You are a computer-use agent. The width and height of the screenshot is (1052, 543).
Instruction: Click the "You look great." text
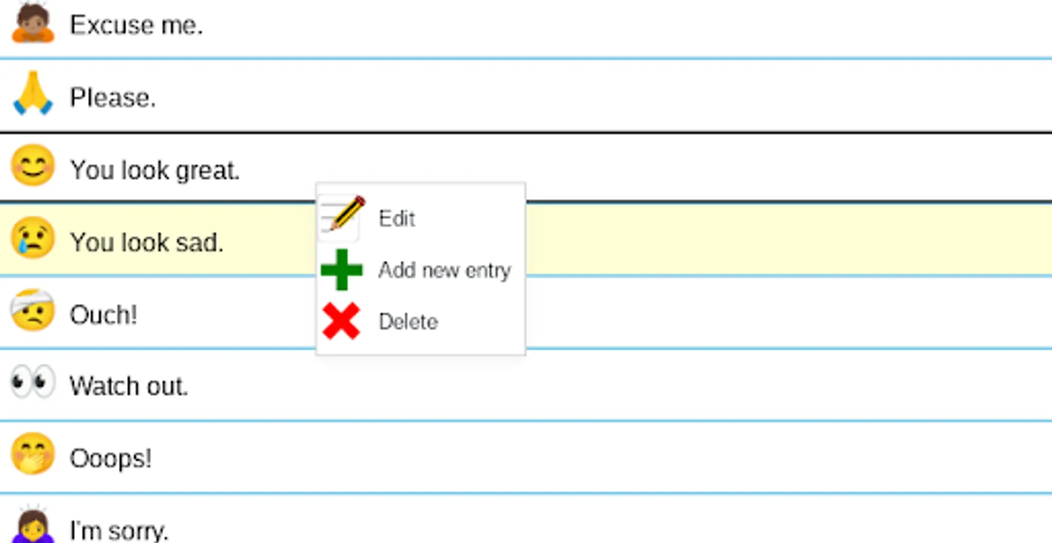point(155,170)
